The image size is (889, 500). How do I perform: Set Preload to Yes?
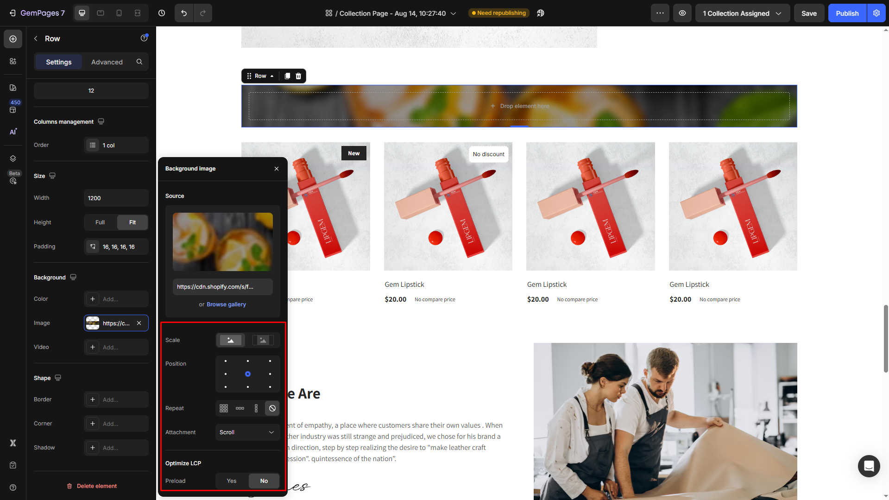click(232, 481)
